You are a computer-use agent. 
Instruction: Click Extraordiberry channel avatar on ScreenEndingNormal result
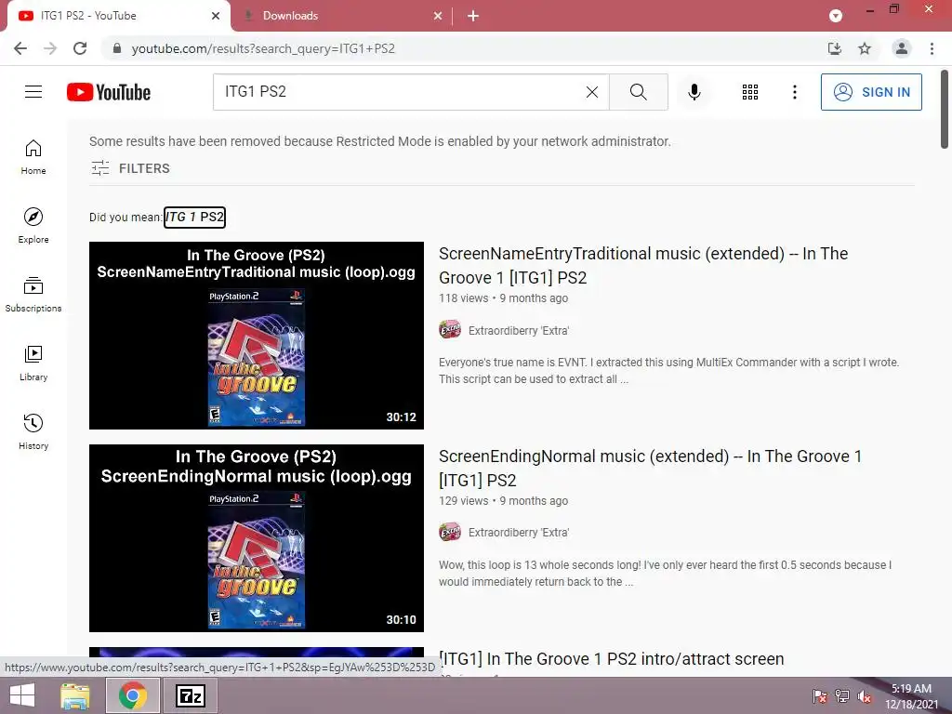[450, 533]
